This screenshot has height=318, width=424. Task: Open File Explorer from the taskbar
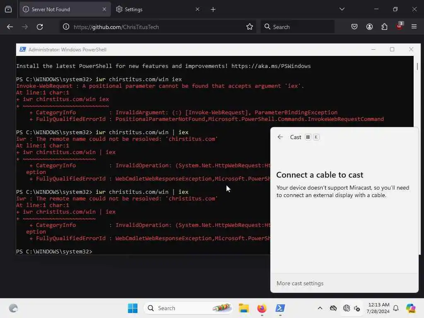[x=243, y=308]
